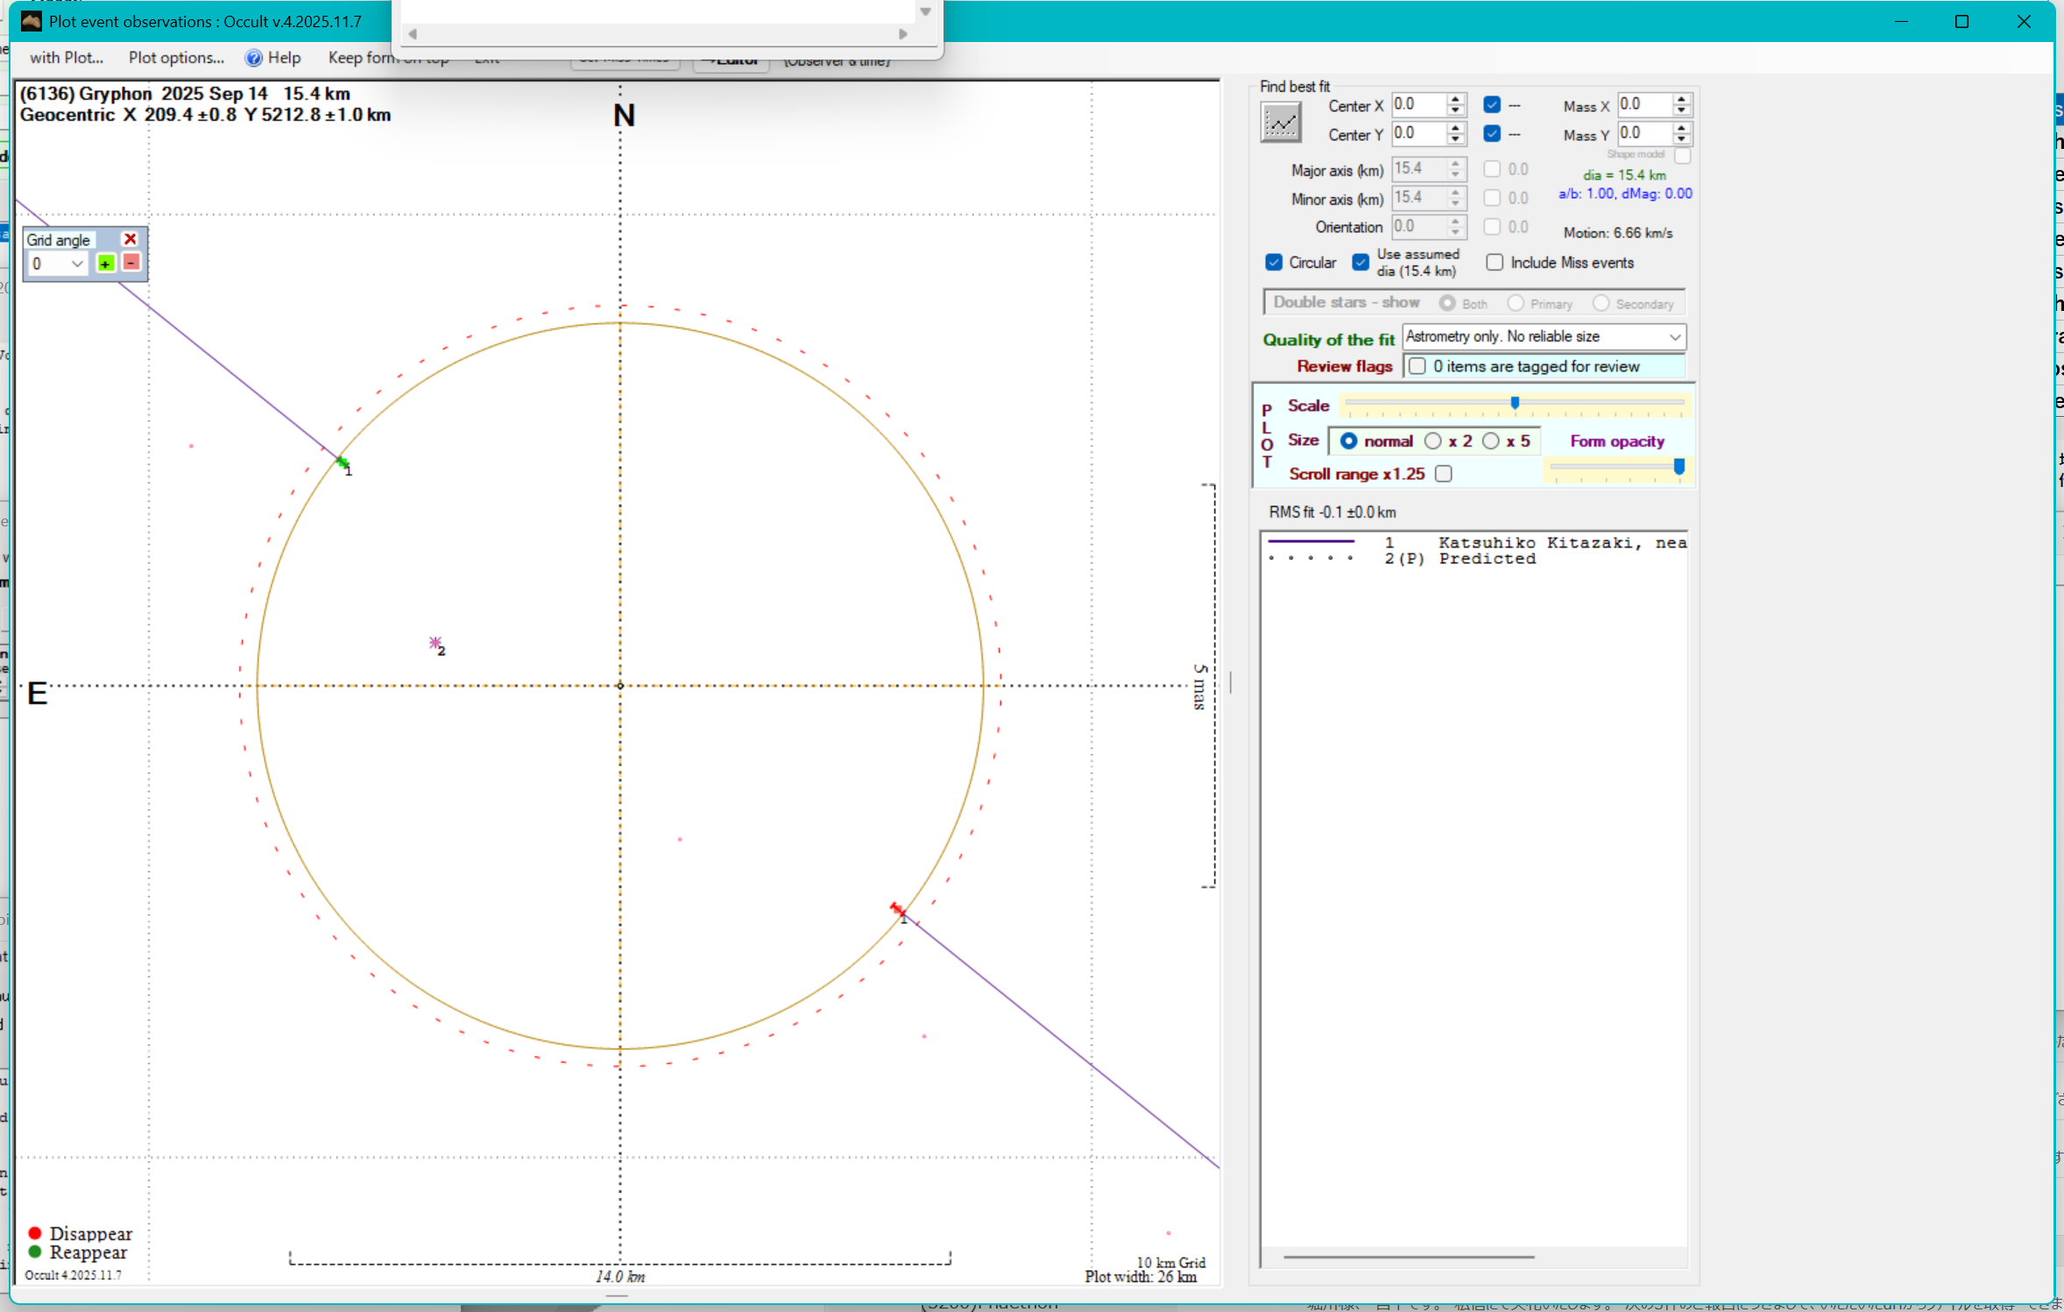Image resolution: width=2064 pixels, height=1312 pixels.
Task: Close the Grid angle panel
Action: pos(131,239)
